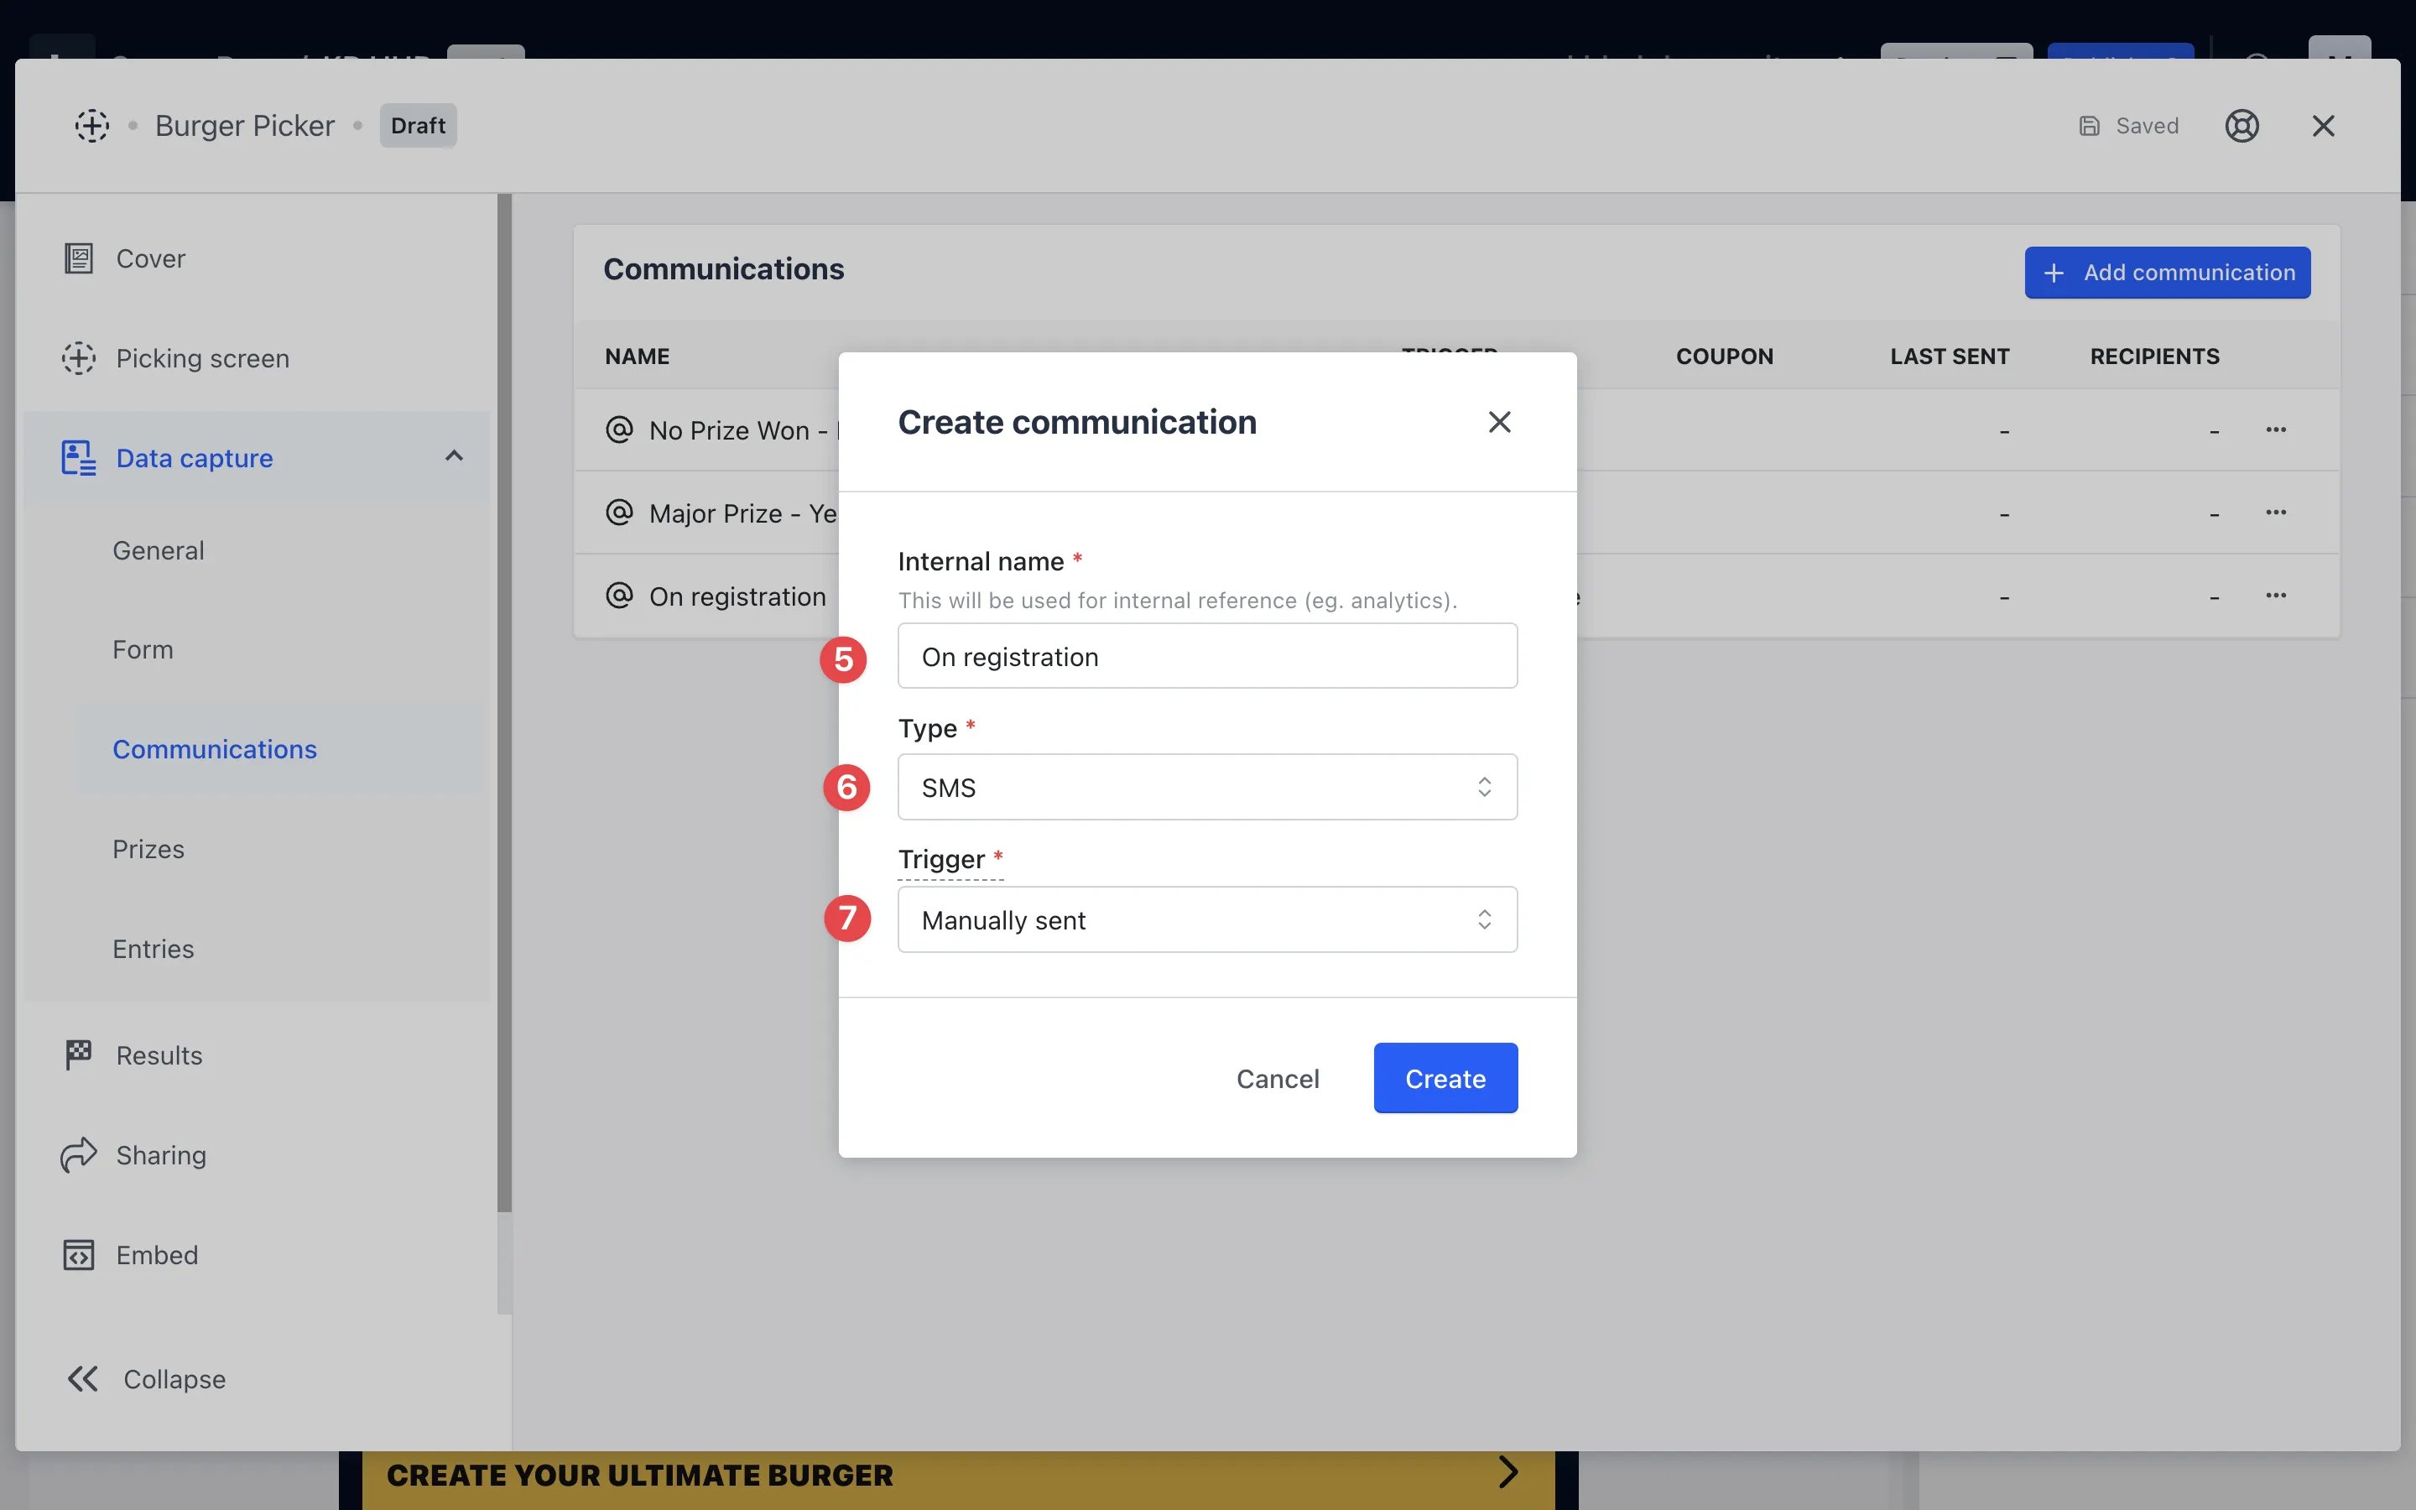Click the RECIPIENTS column header

(x=2154, y=357)
